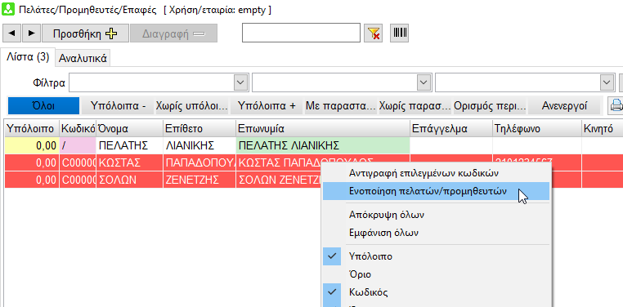Filter by Υπόλοιπα -
623x307 pixels.
118,106
